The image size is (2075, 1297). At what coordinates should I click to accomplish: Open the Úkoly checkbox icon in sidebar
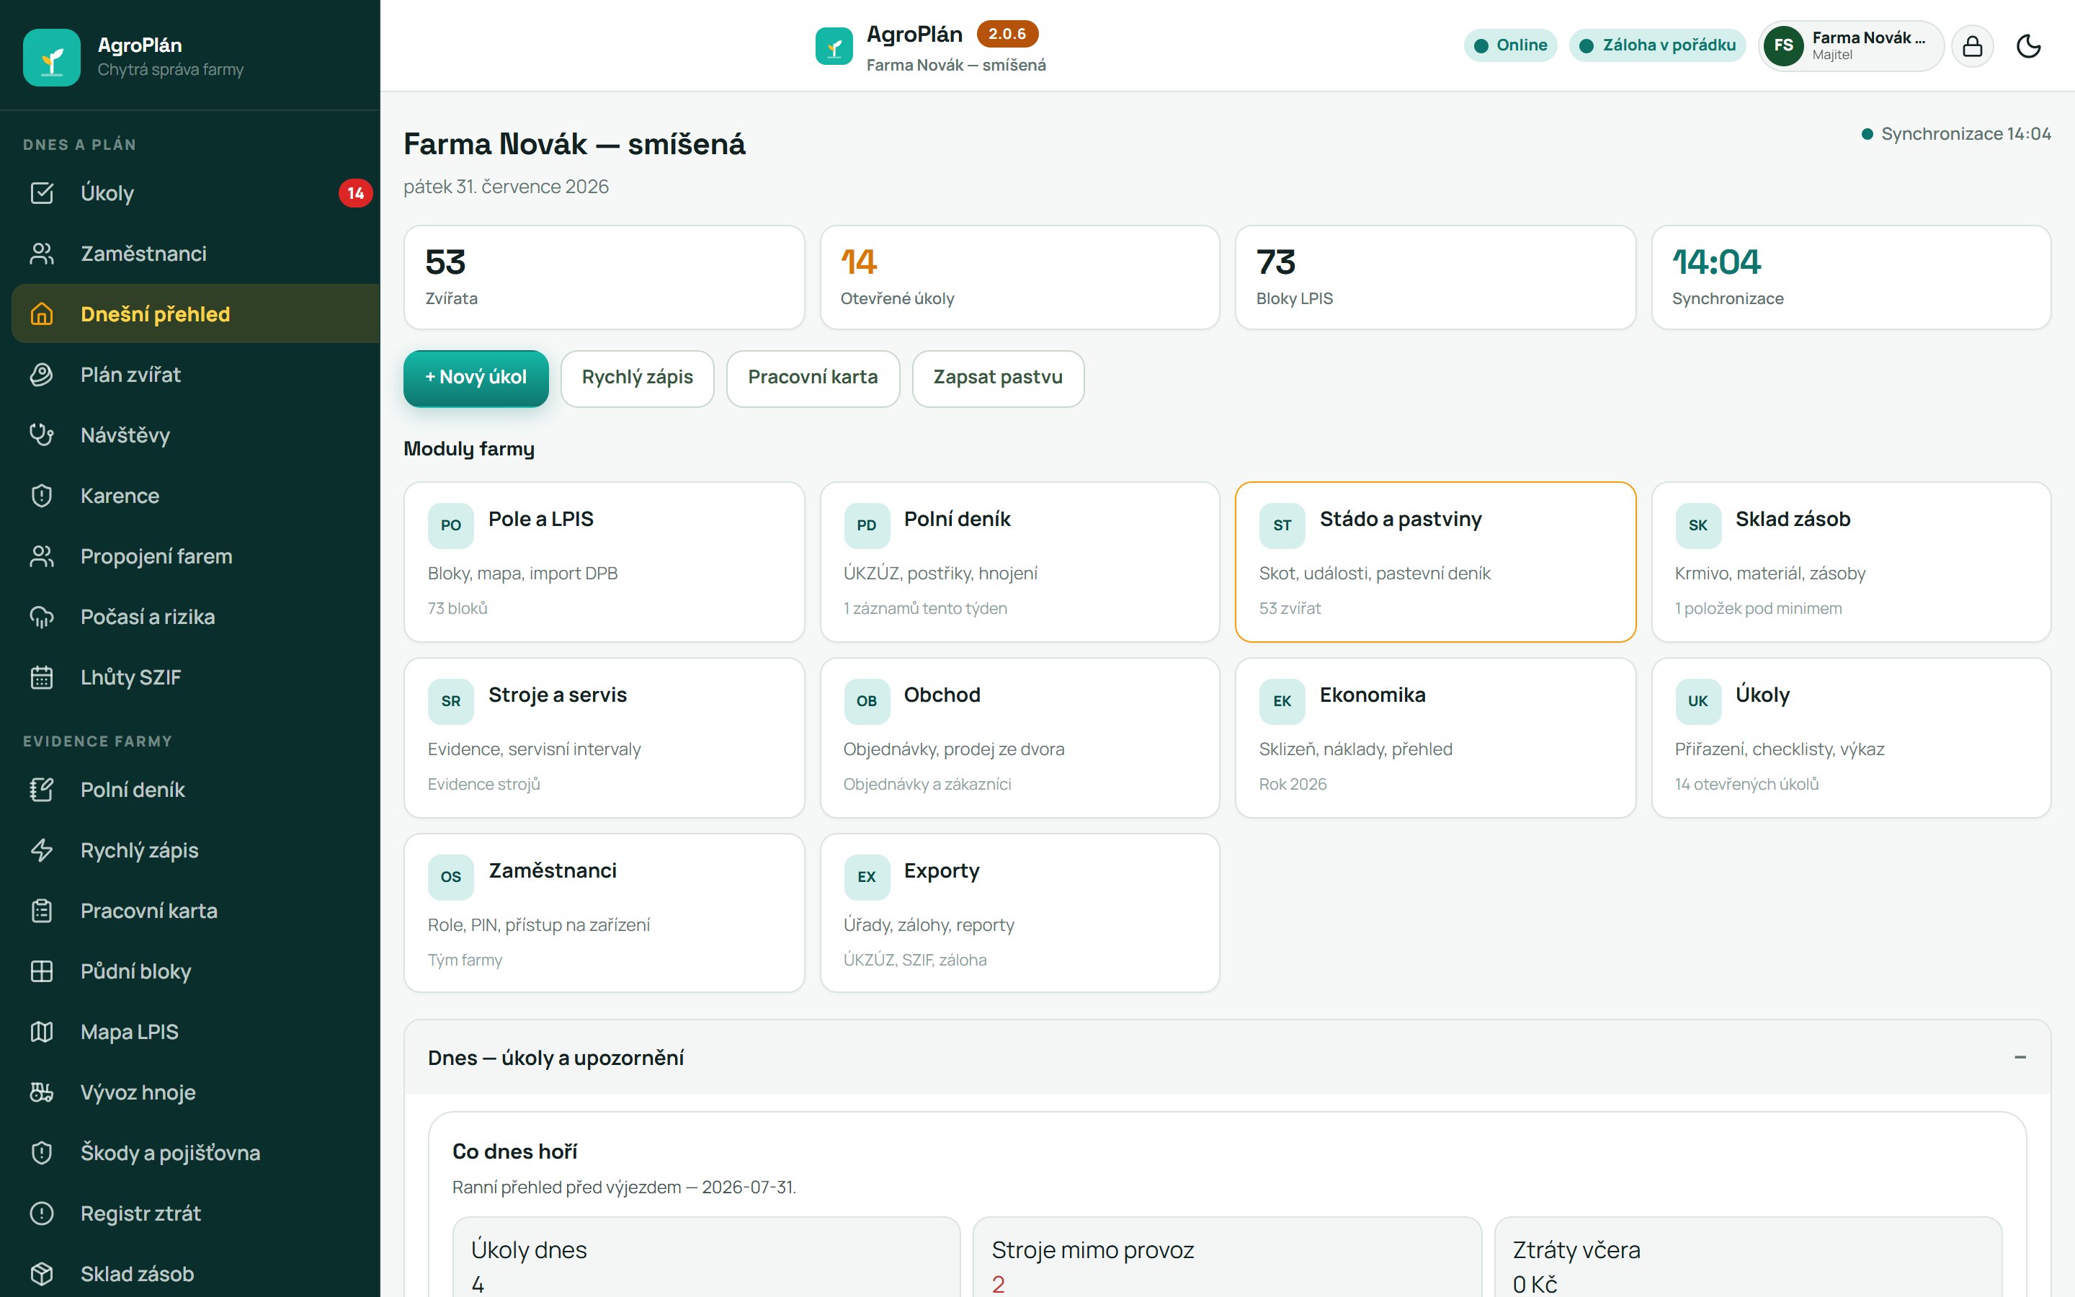coord(41,193)
